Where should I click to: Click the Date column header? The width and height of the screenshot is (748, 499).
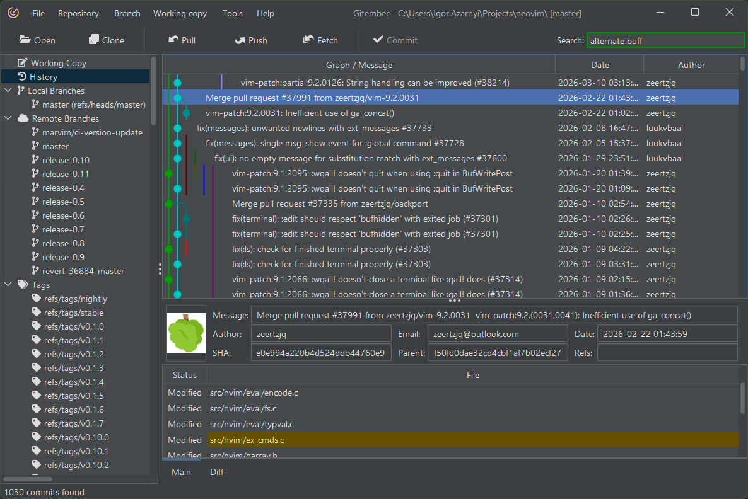coord(600,65)
